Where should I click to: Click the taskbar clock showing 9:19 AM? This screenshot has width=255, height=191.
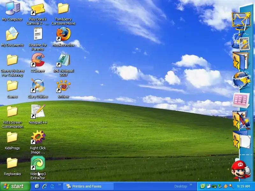[243, 186]
